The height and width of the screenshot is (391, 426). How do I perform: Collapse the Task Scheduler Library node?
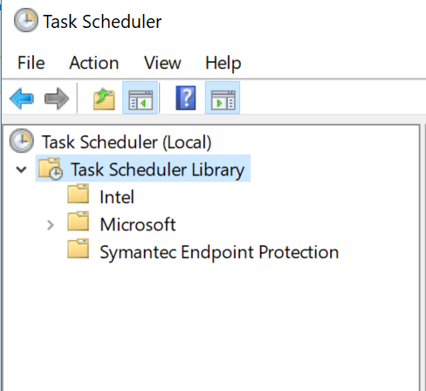[21, 169]
